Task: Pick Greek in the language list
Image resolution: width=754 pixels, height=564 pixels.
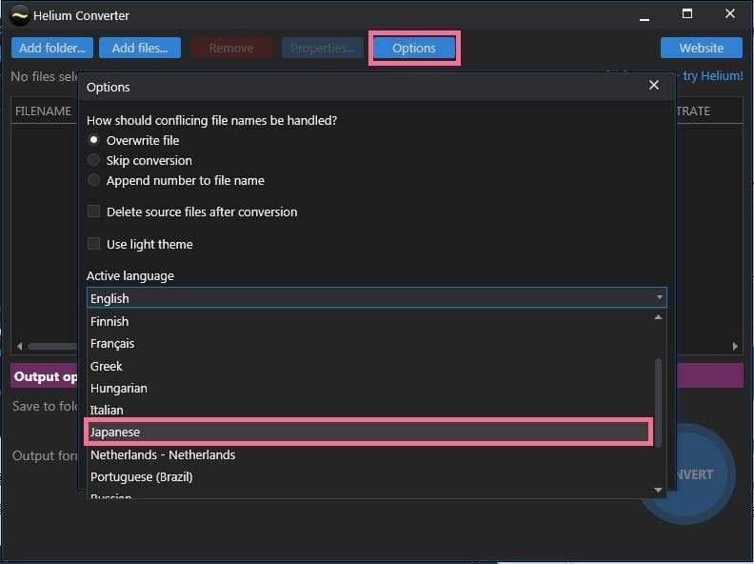Action: click(369, 366)
